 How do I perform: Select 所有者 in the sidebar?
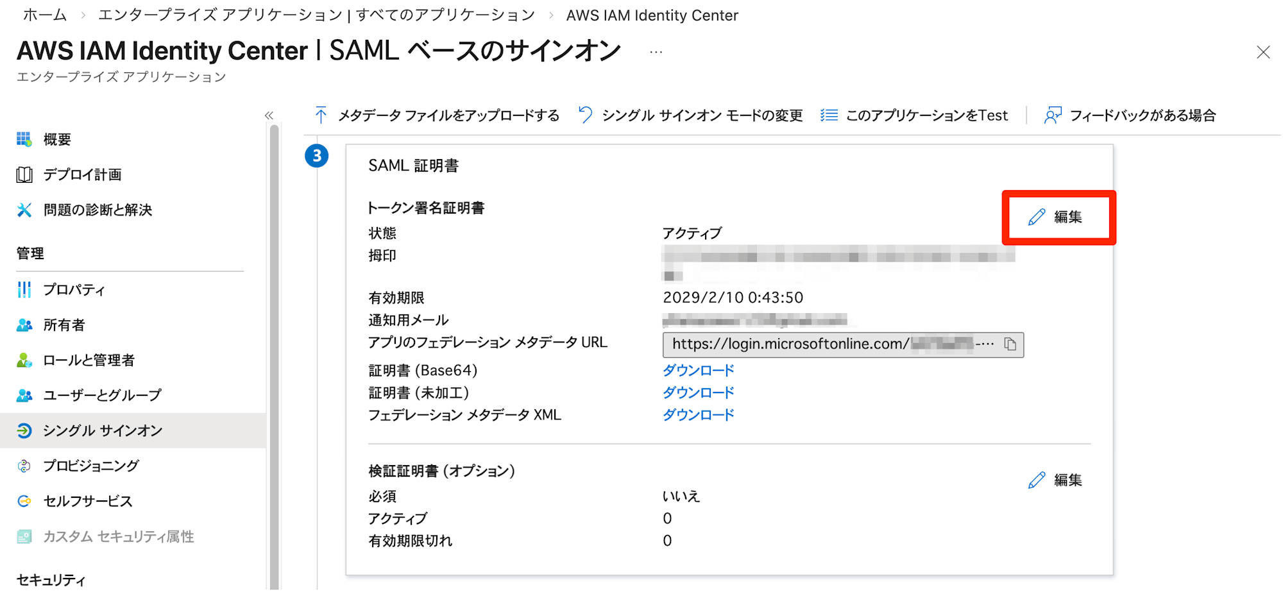(x=63, y=325)
